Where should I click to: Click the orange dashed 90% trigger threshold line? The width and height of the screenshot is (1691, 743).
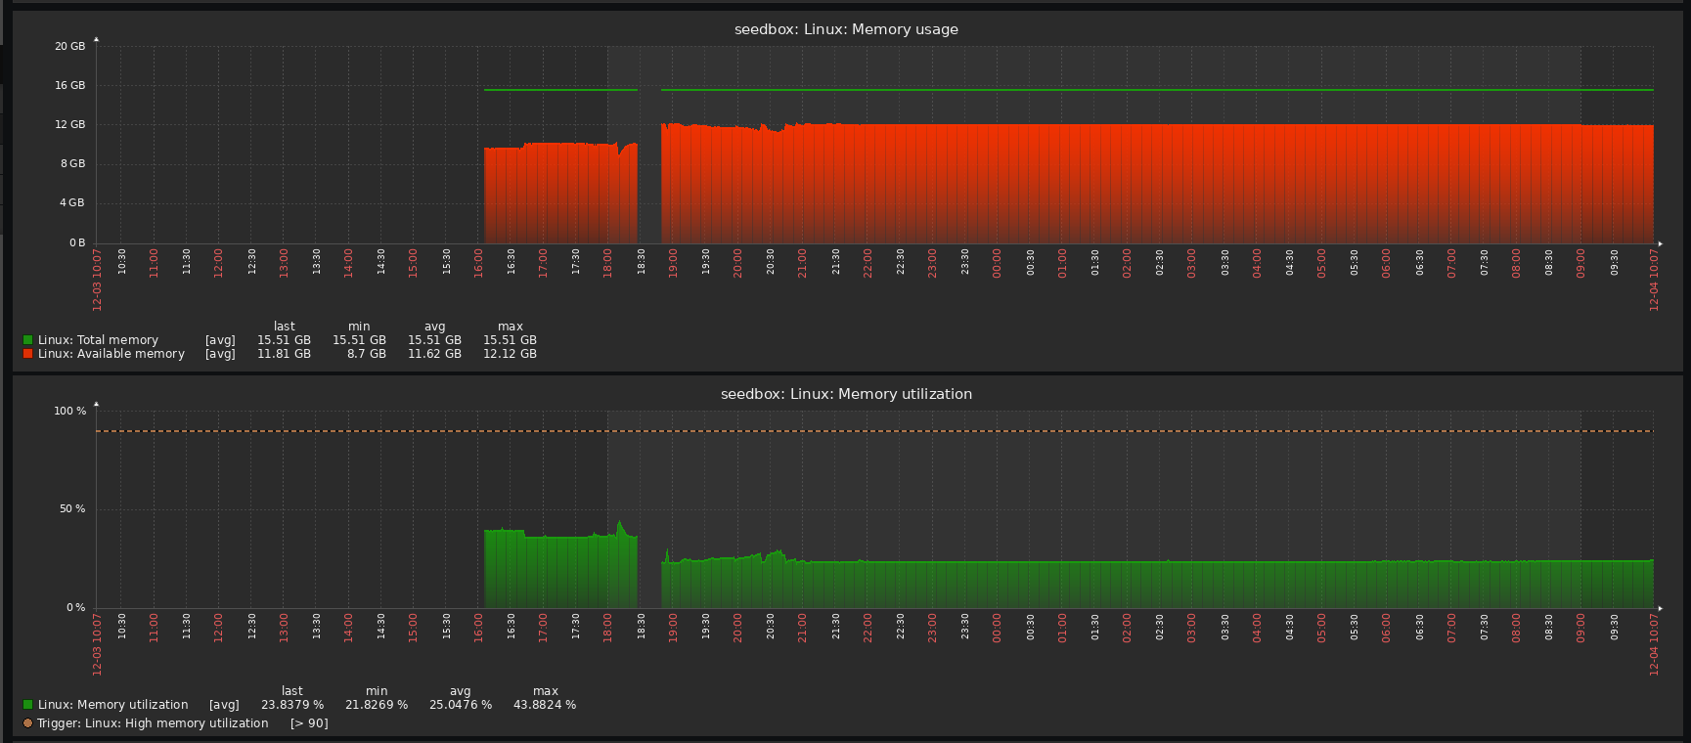[874, 431]
